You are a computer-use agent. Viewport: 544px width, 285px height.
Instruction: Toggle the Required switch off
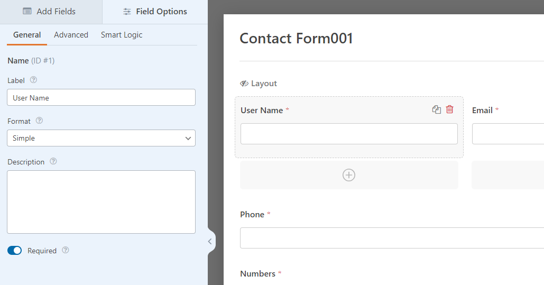(x=15, y=251)
